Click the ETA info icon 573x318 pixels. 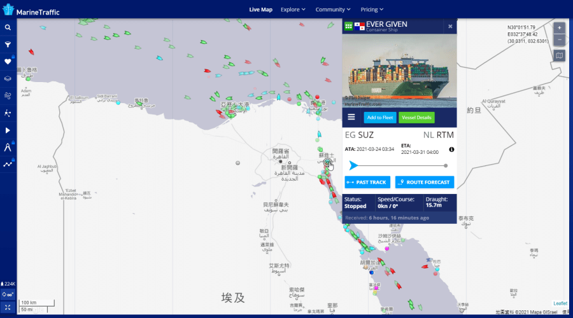pos(451,149)
